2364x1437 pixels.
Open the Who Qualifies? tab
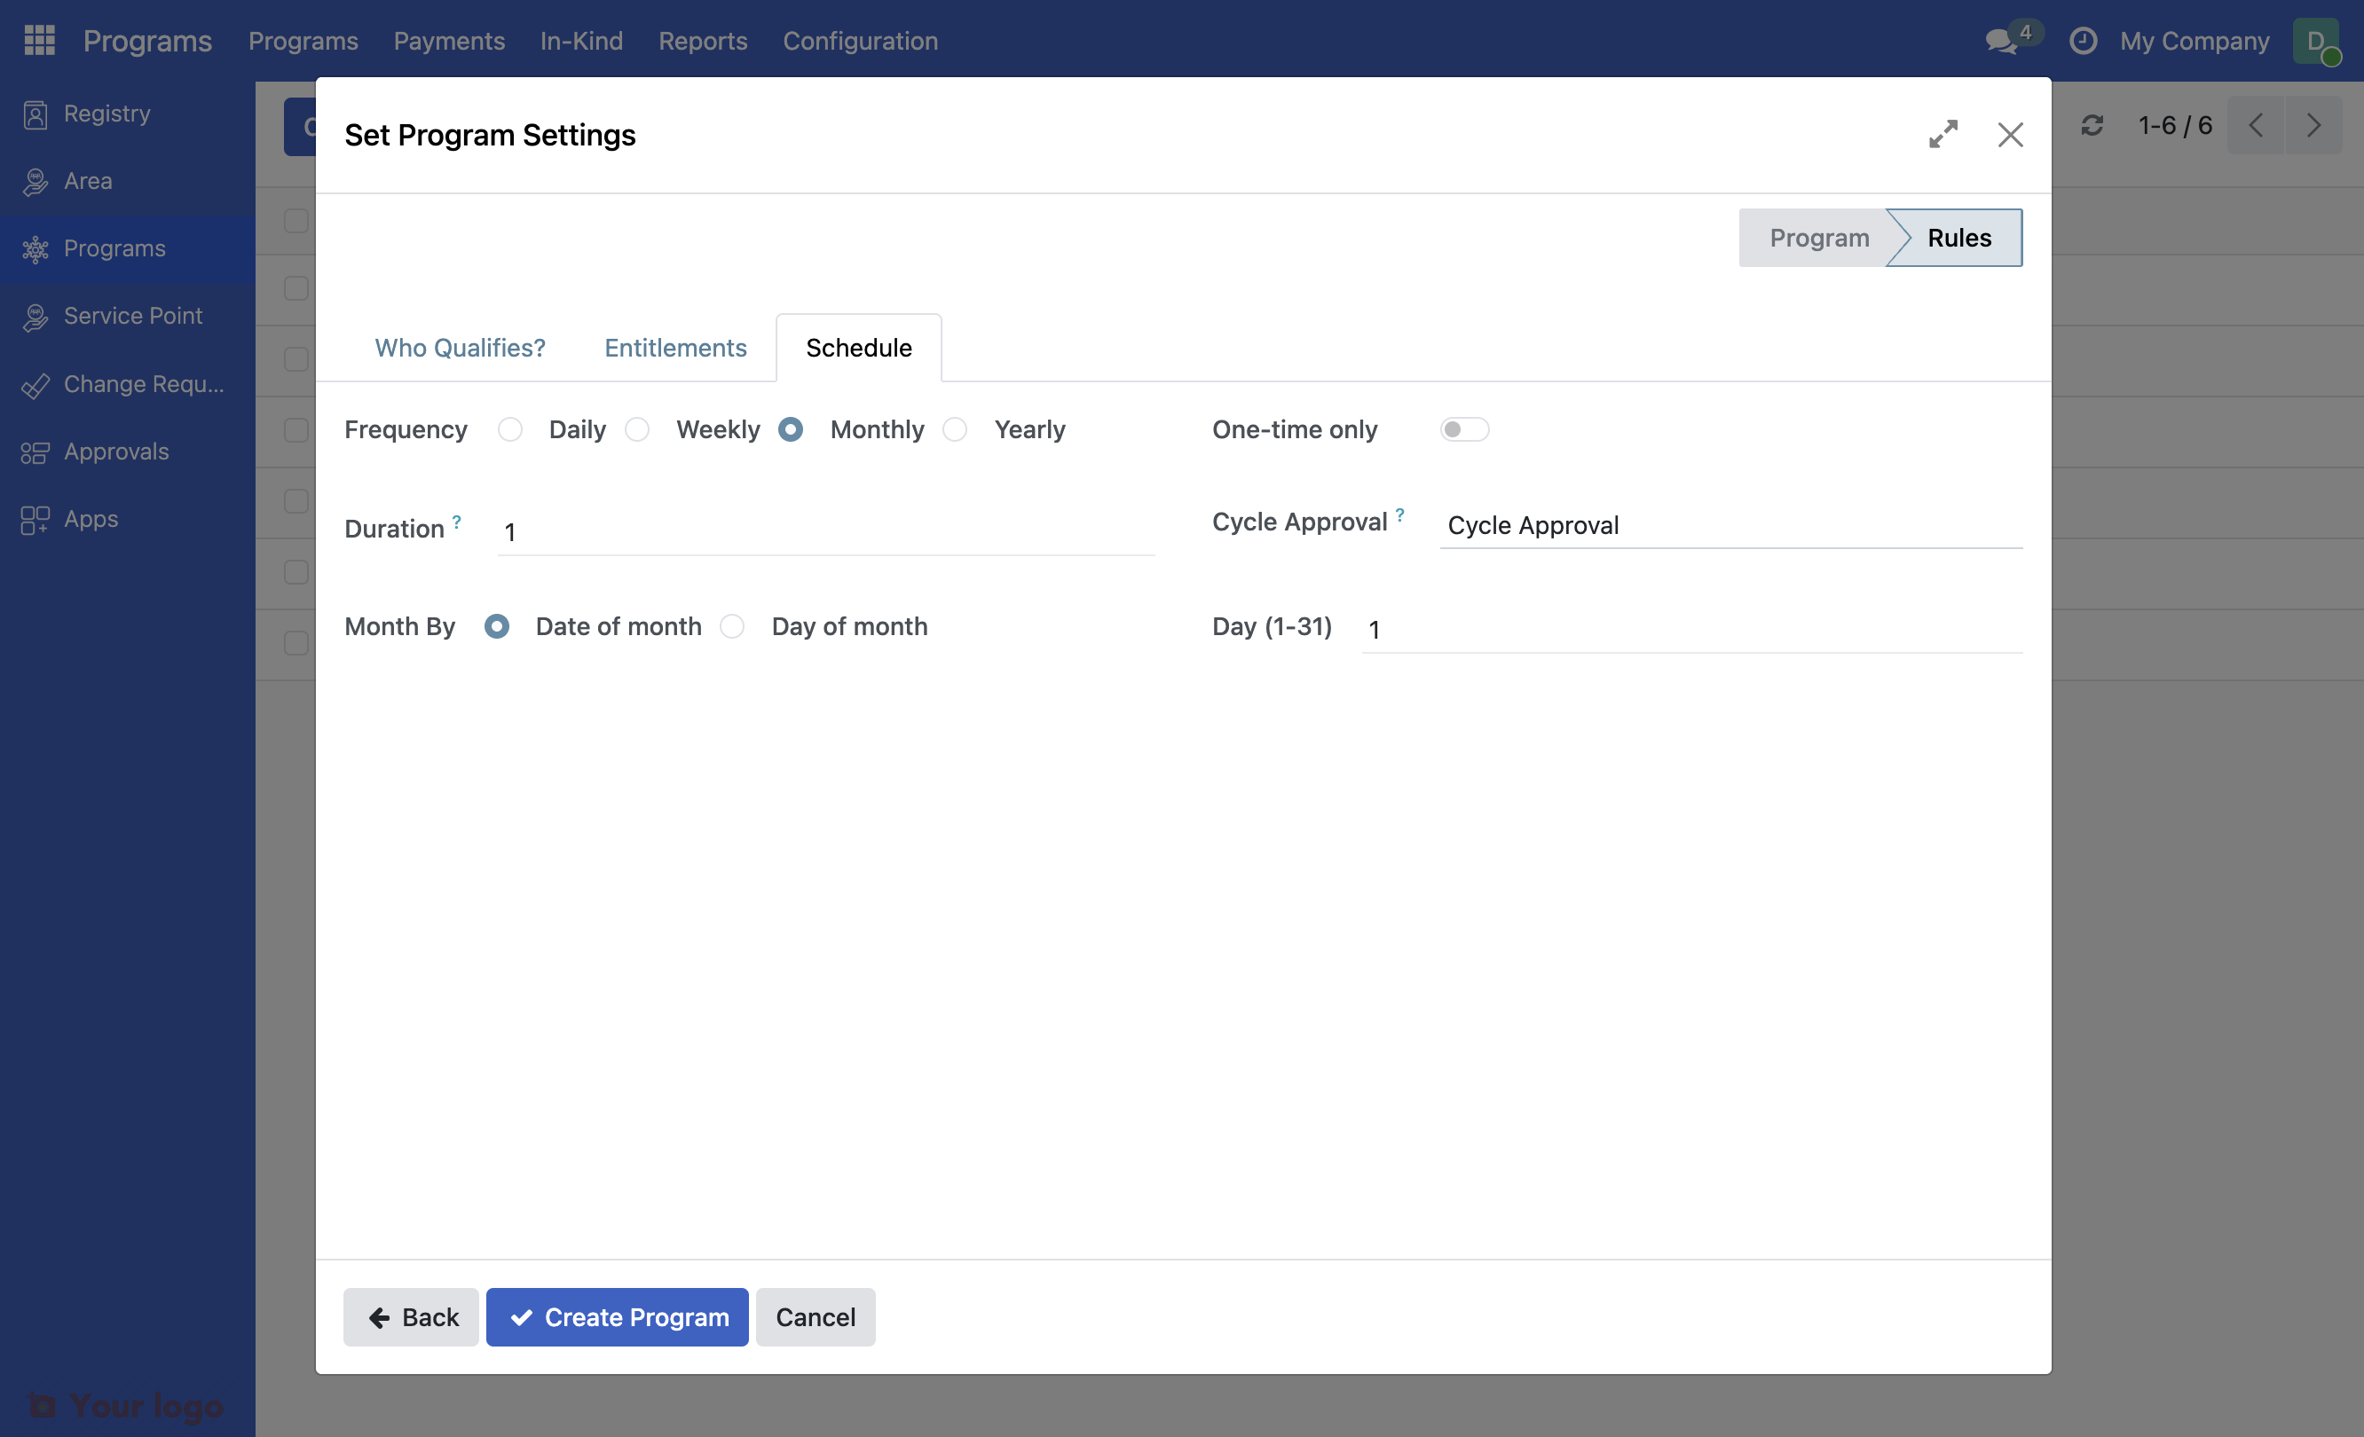[460, 347]
